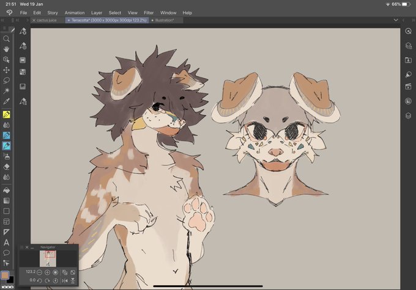
Task: Click the Navigator zoom out minus button
Action: tap(39, 272)
